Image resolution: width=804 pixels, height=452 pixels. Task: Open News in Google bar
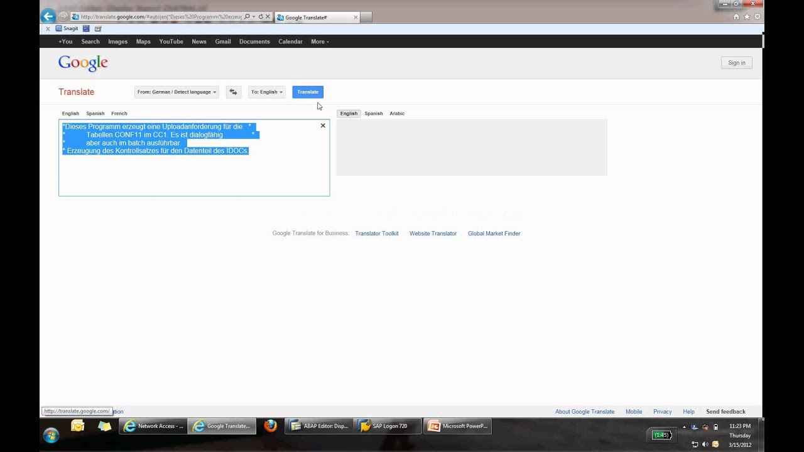click(199, 41)
